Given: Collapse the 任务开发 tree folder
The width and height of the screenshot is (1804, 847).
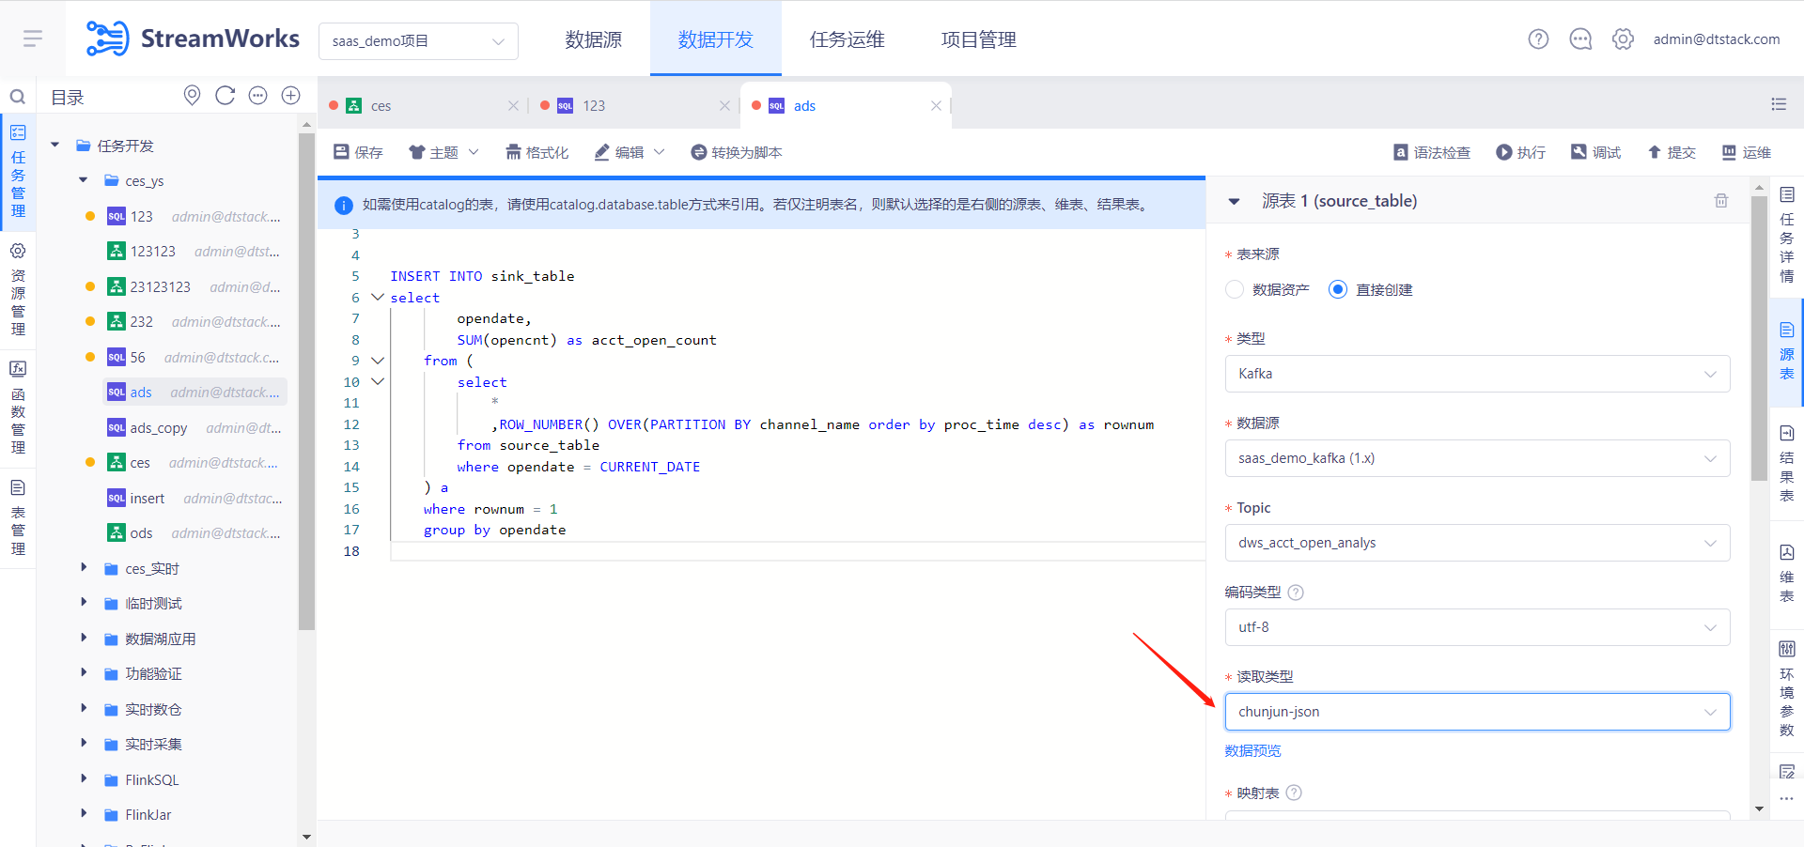Looking at the screenshot, I should (x=55, y=146).
